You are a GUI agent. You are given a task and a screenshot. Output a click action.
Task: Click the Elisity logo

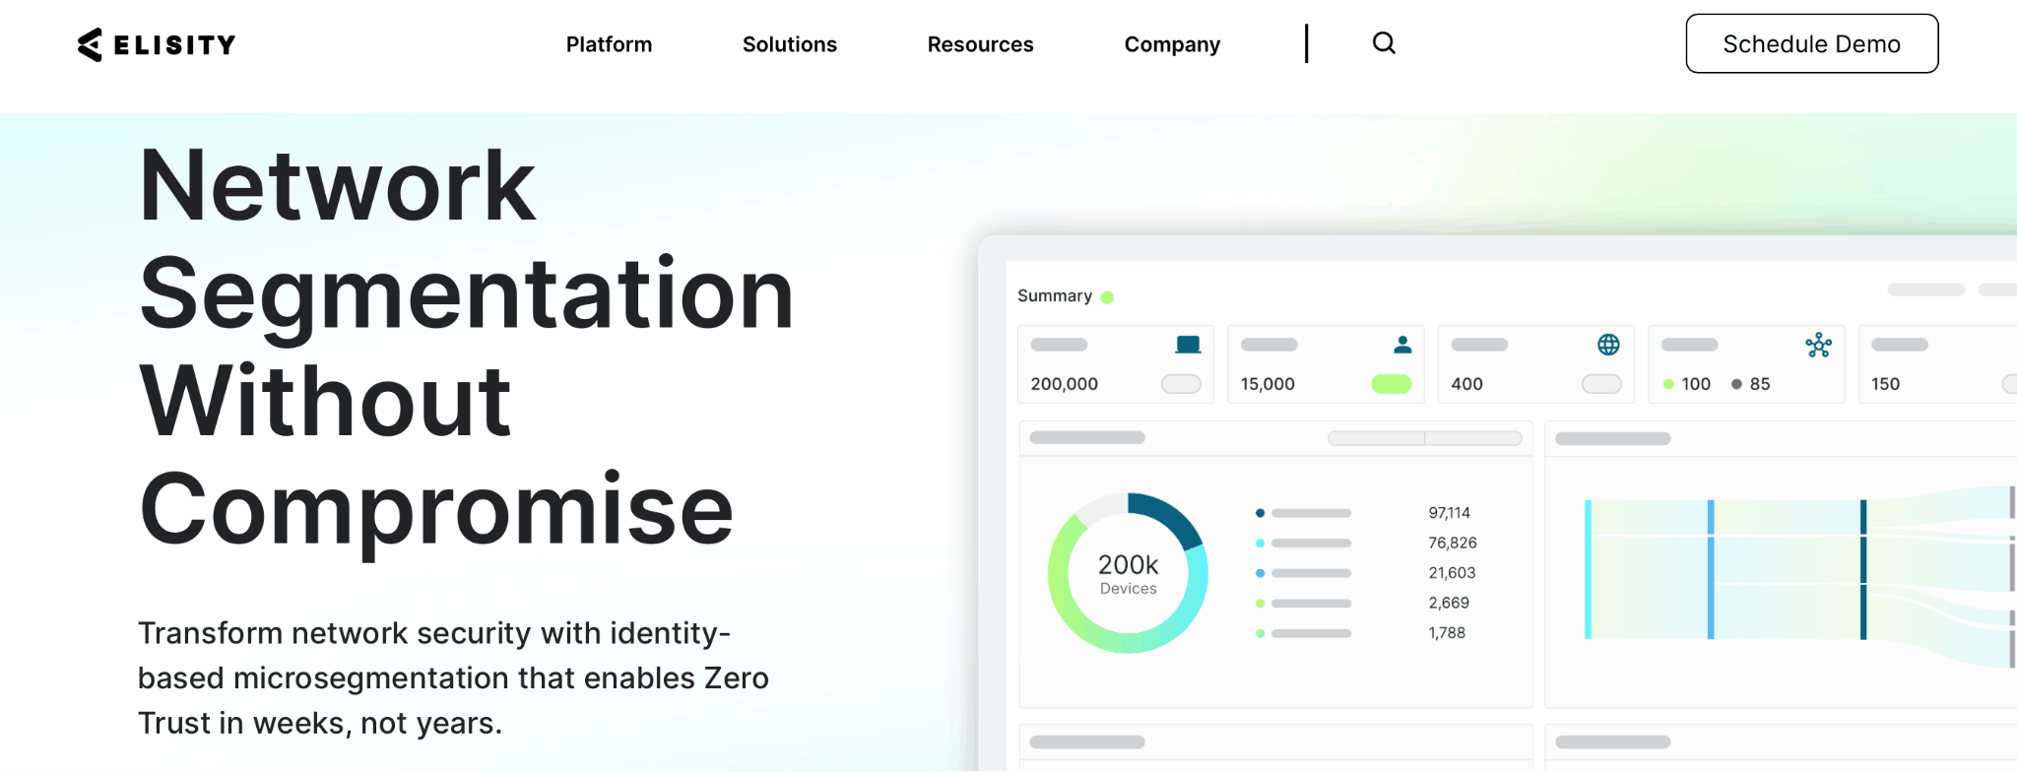point(157,44)
